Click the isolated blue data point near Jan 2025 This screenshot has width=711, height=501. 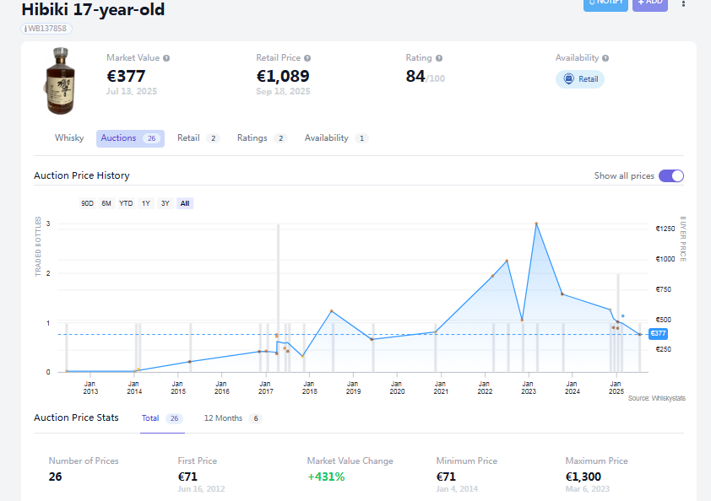(x=622, y=315)
